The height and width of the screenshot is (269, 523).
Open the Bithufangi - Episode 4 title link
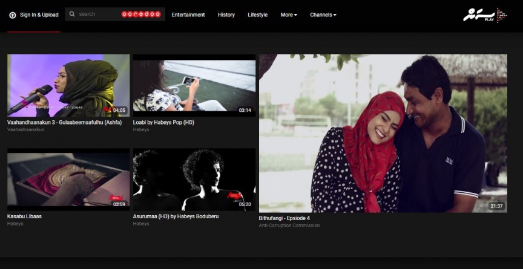(284, 218)
